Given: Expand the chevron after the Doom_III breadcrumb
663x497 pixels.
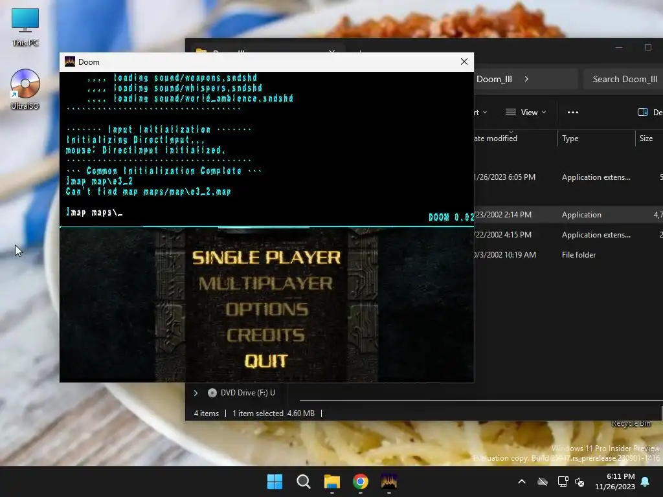Looking at the screenshot, I should click(526, 79).
